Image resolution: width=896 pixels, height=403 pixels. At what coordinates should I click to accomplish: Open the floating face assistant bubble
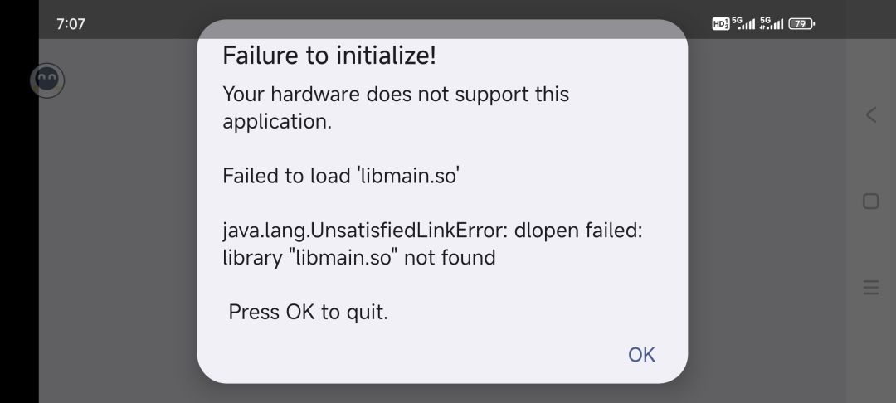pyautogui.click(x=47, y=80)
